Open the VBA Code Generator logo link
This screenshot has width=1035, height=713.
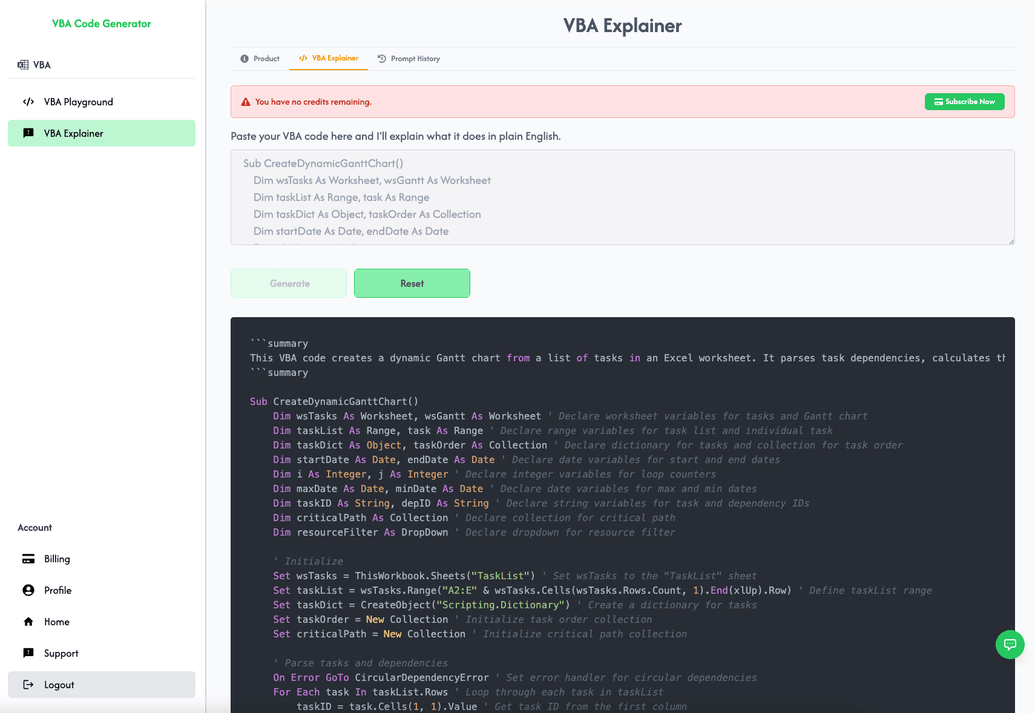101,24
